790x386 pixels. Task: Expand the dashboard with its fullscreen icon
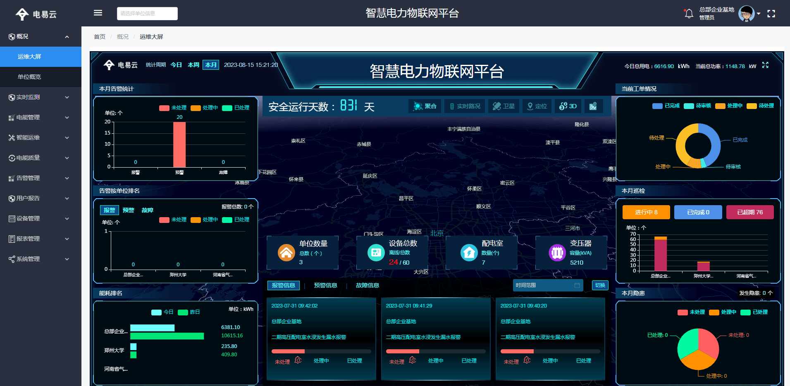[x=765, y=65]
